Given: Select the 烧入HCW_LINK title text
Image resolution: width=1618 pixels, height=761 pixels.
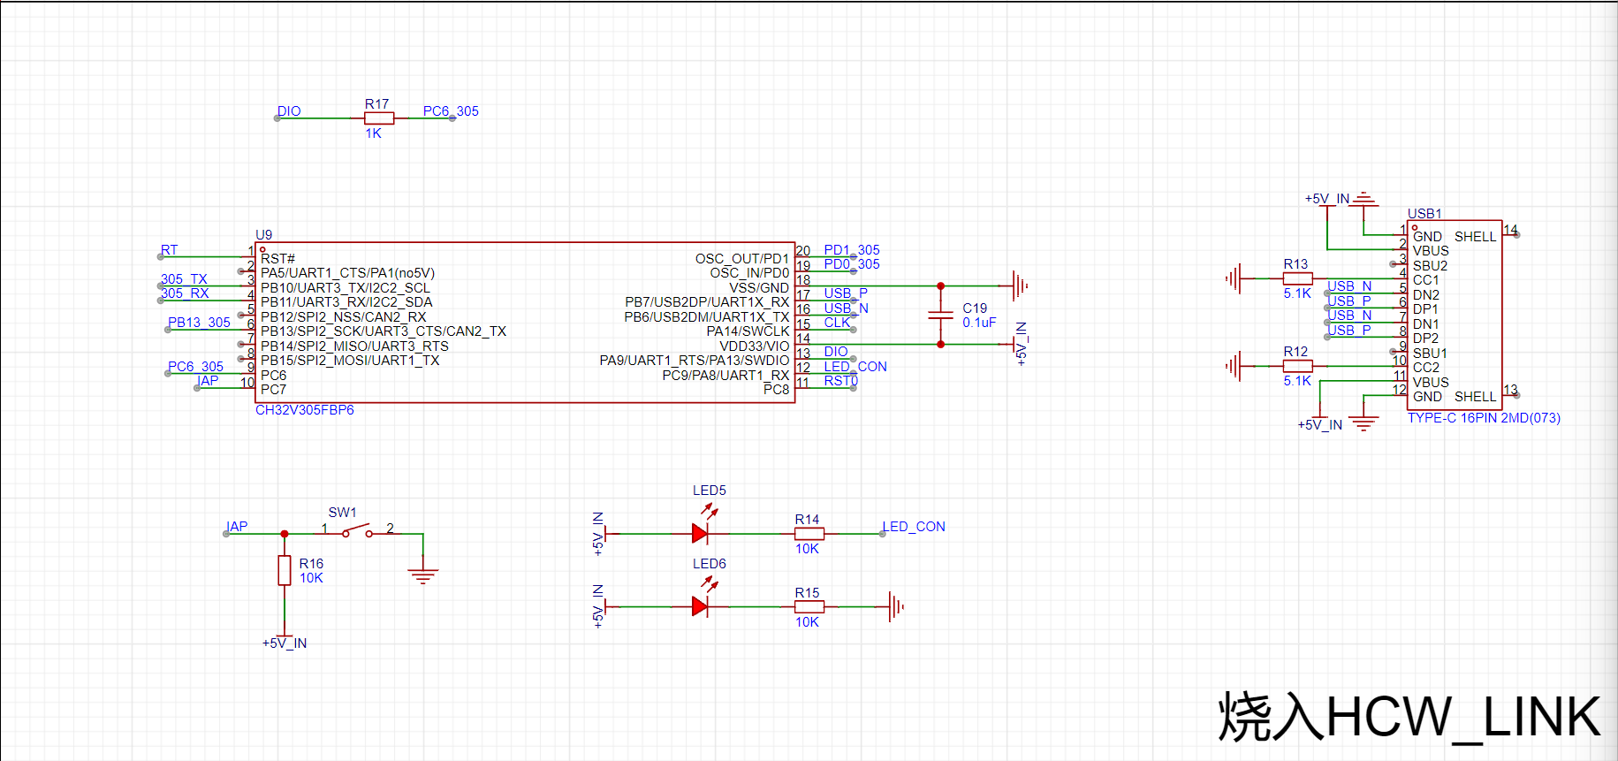Looking at the screenshot, I should (1409, 717).
